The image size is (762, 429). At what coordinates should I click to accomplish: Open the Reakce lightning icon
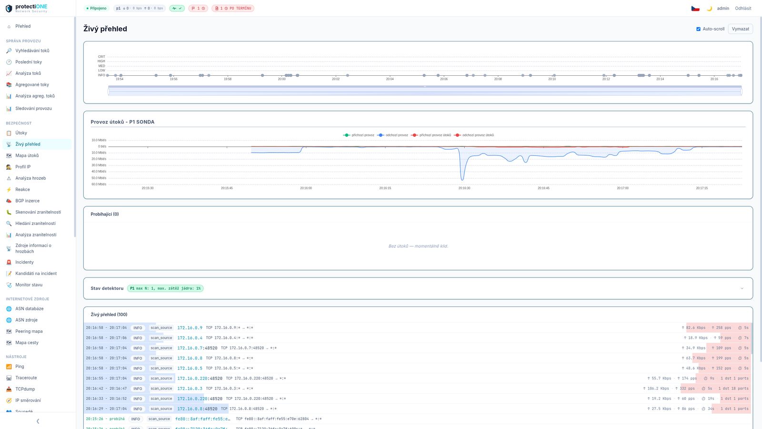[9, 189]
